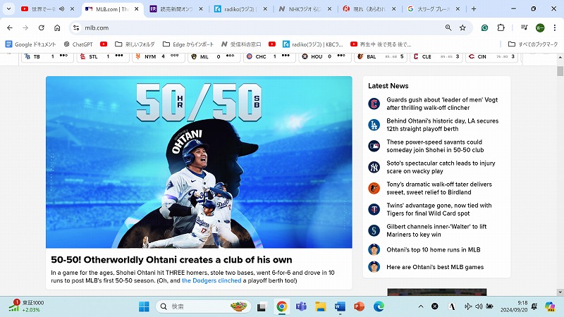Open the 受信料の窓口 bookmark
Image resolution: width=564 pixels, height=317 pixels.
[241, 44]
